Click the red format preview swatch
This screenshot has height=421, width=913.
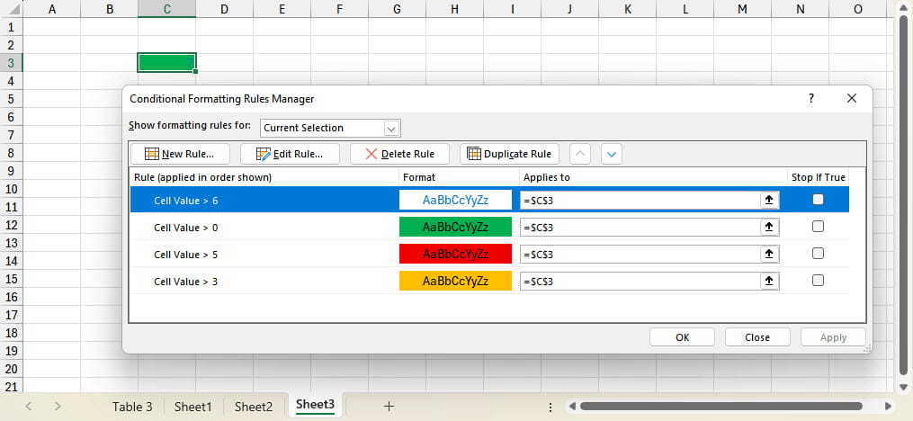tap(455, 254)
